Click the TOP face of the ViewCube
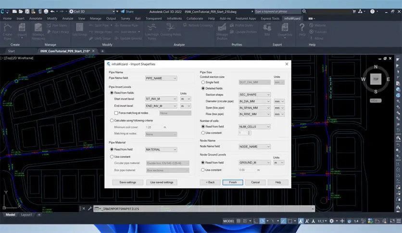This screenshot has height=233, width=402. coord(376,79)
